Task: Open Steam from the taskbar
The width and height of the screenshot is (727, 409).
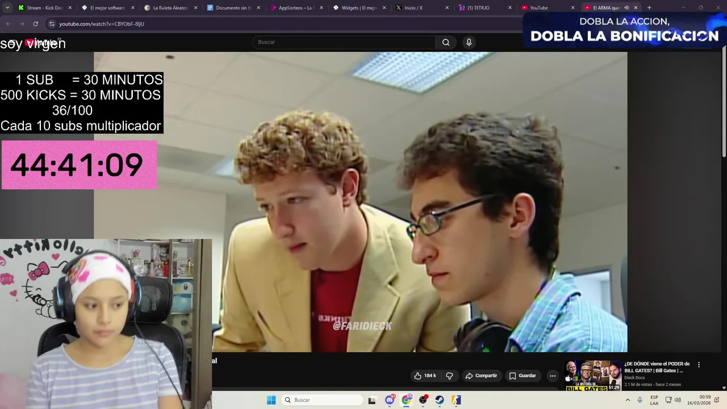Action: coord(440,400)
